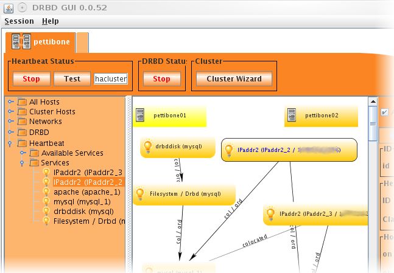Click the graph vertical scrollbar thumb
The height and width of the screenshot is (273, 394).
(x=373, y=123)
